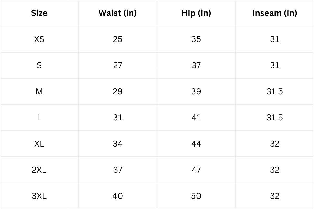Click the inseam value 31.5 for M
Screen dimensions: 314x209
pyautogui.click(x=274, y=91)
